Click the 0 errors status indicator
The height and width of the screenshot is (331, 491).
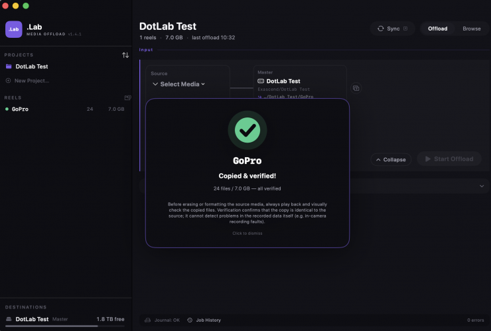475,320
